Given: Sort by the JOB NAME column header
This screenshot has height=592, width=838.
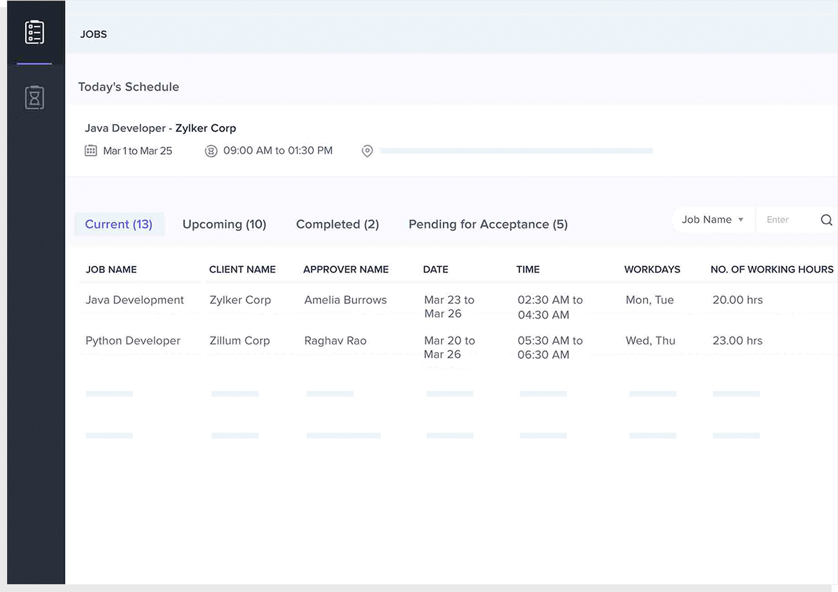Looking at the screenshot, I should click(111, 270).
